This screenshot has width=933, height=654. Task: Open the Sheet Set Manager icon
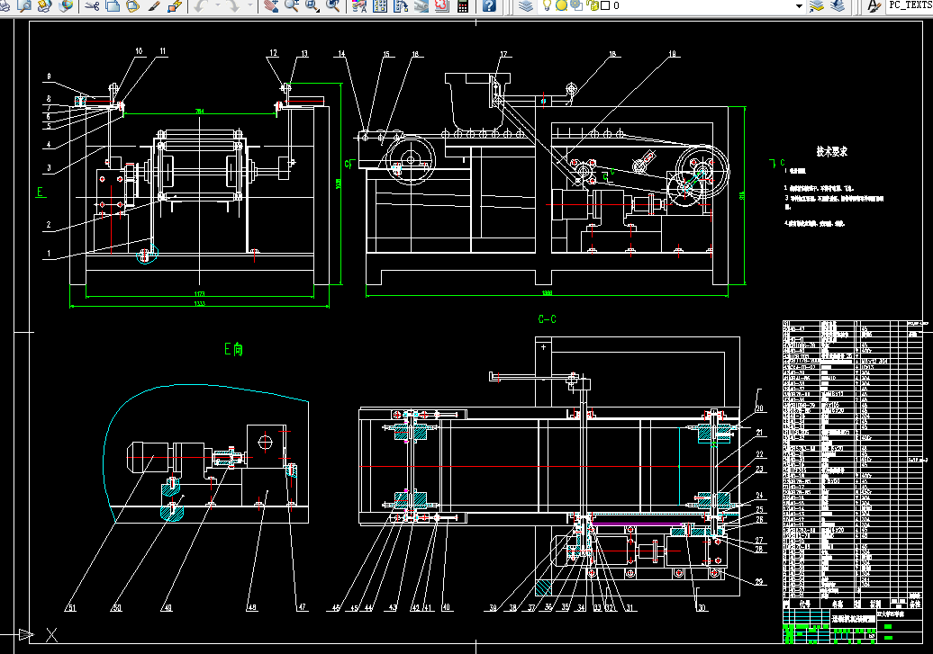tap(421, 5)
